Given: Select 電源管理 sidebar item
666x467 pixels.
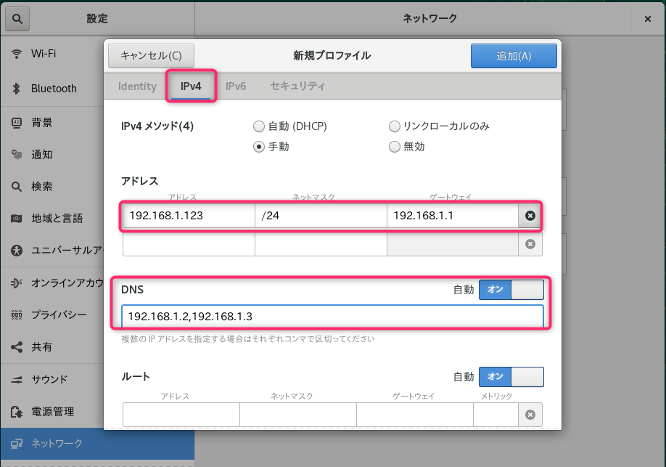Looking at the screenshot, I should 52,412.
